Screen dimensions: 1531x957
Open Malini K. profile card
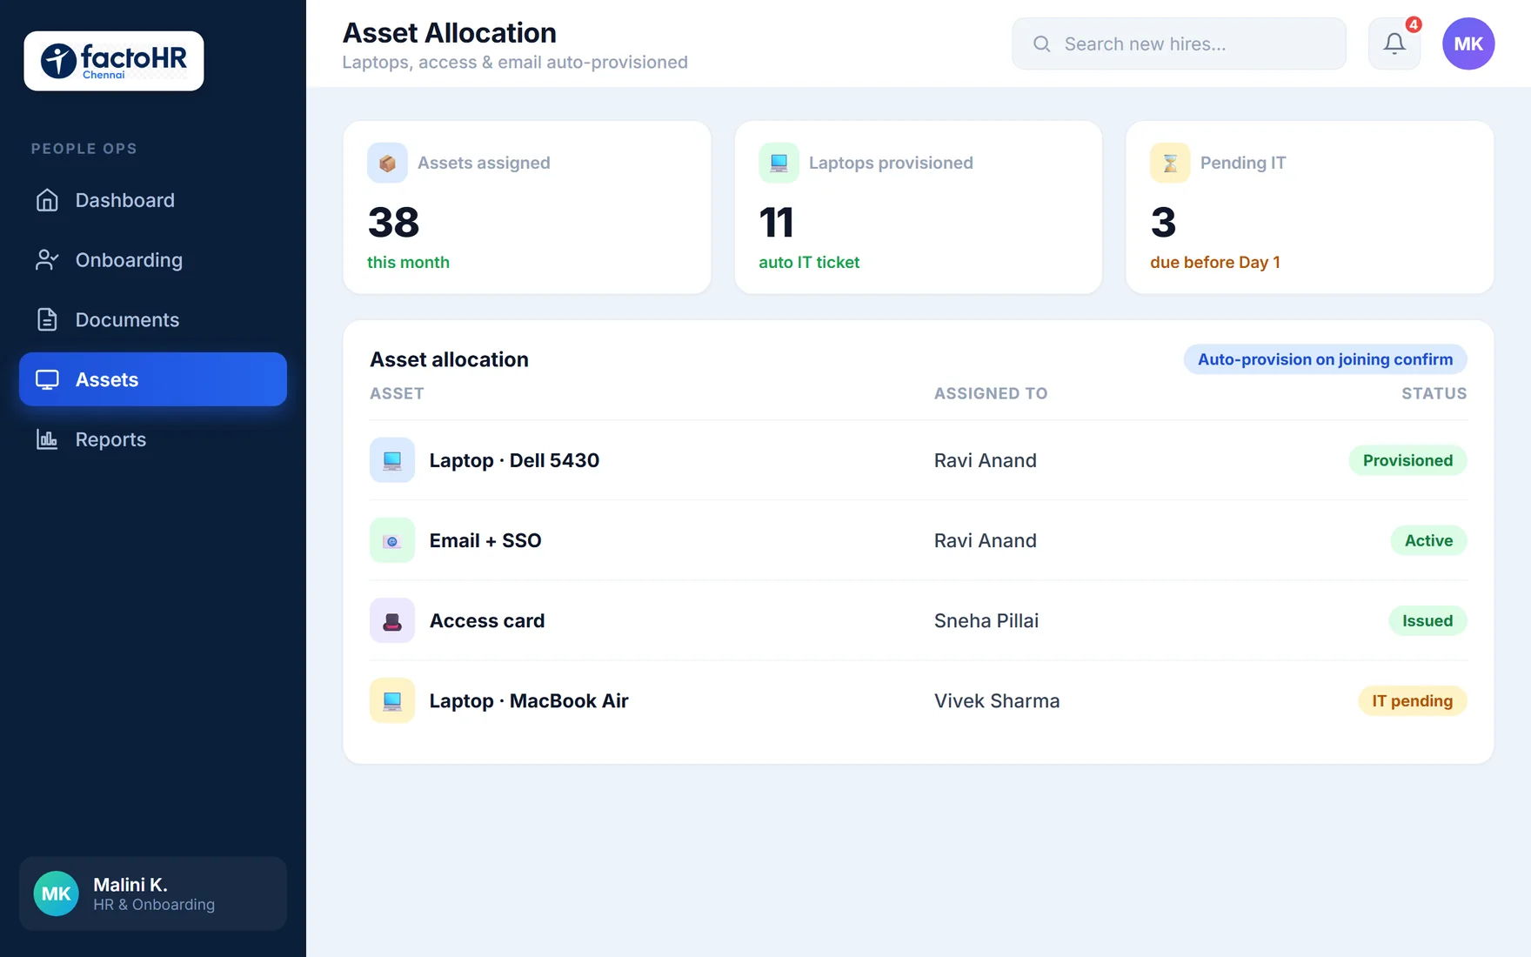point(153,893)
